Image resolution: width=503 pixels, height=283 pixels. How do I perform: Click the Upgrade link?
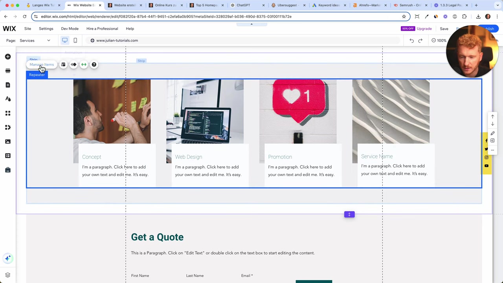tap(424, 29)
